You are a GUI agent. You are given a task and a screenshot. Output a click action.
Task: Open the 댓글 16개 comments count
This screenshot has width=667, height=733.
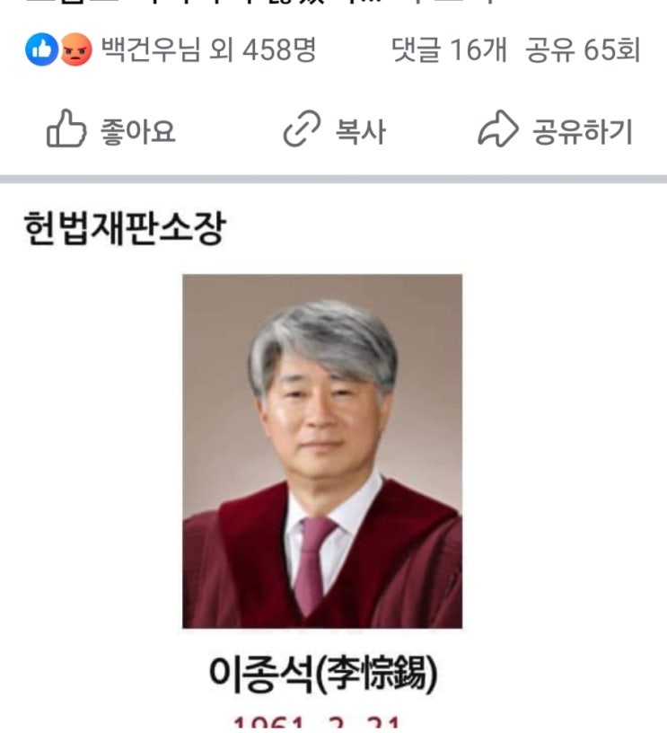[x=450, y=49]
